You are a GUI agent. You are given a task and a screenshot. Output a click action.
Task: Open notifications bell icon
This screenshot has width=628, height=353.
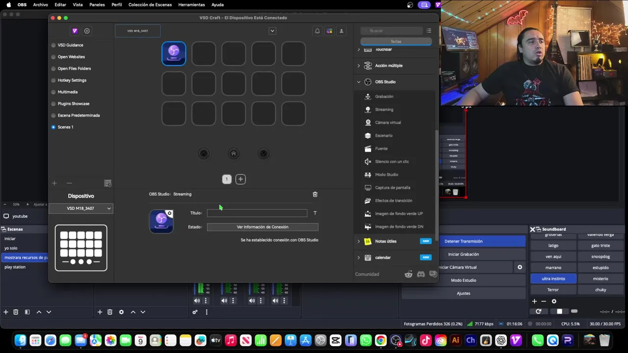click(x=317, y=31)
